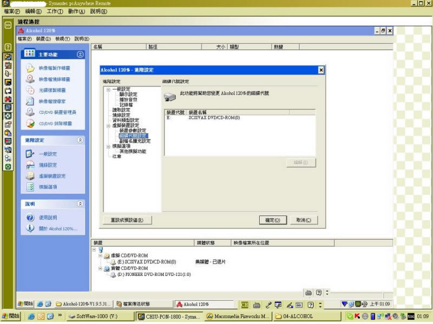Collapse the 一般設定 node in the settings tree
This screenshot has width=433, height=324.
pos(108,90)
